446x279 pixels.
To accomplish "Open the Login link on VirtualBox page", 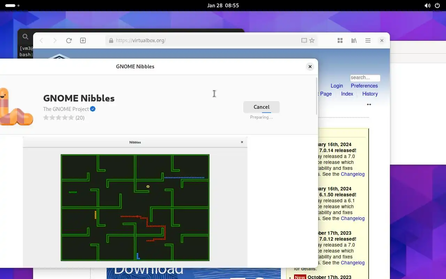I will coord(337,86).
